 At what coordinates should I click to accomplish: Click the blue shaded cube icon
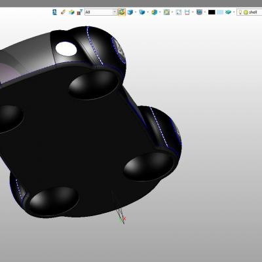point(130,12)
